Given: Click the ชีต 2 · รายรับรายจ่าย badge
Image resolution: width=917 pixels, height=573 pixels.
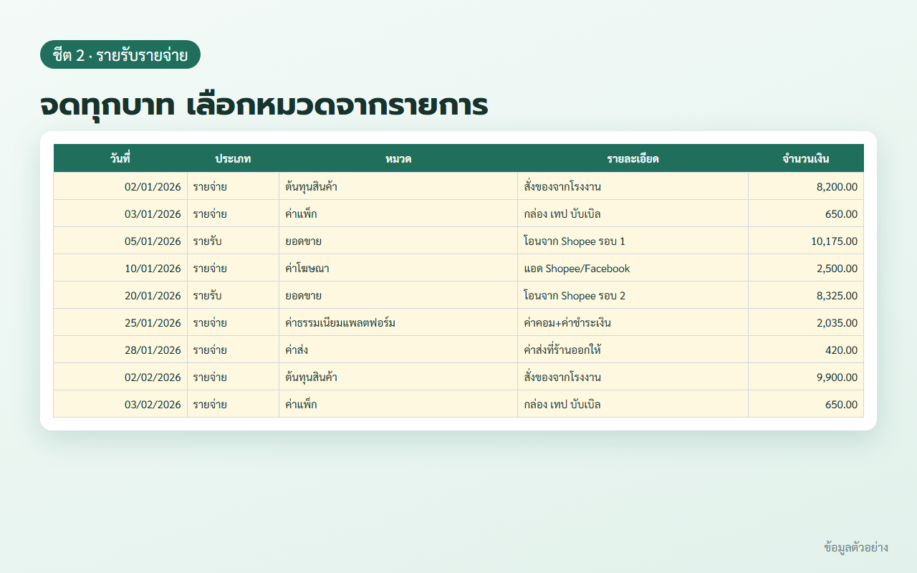Looking at the screenshot, I should point(120,54).
